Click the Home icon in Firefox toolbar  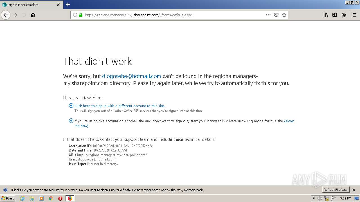[33, 15]
